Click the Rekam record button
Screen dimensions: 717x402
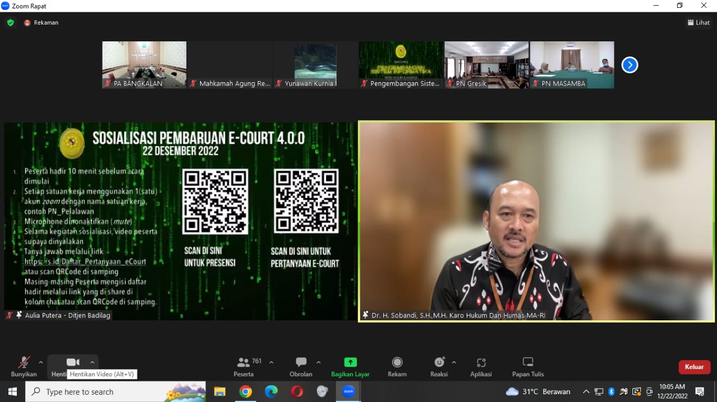point(397,367)
